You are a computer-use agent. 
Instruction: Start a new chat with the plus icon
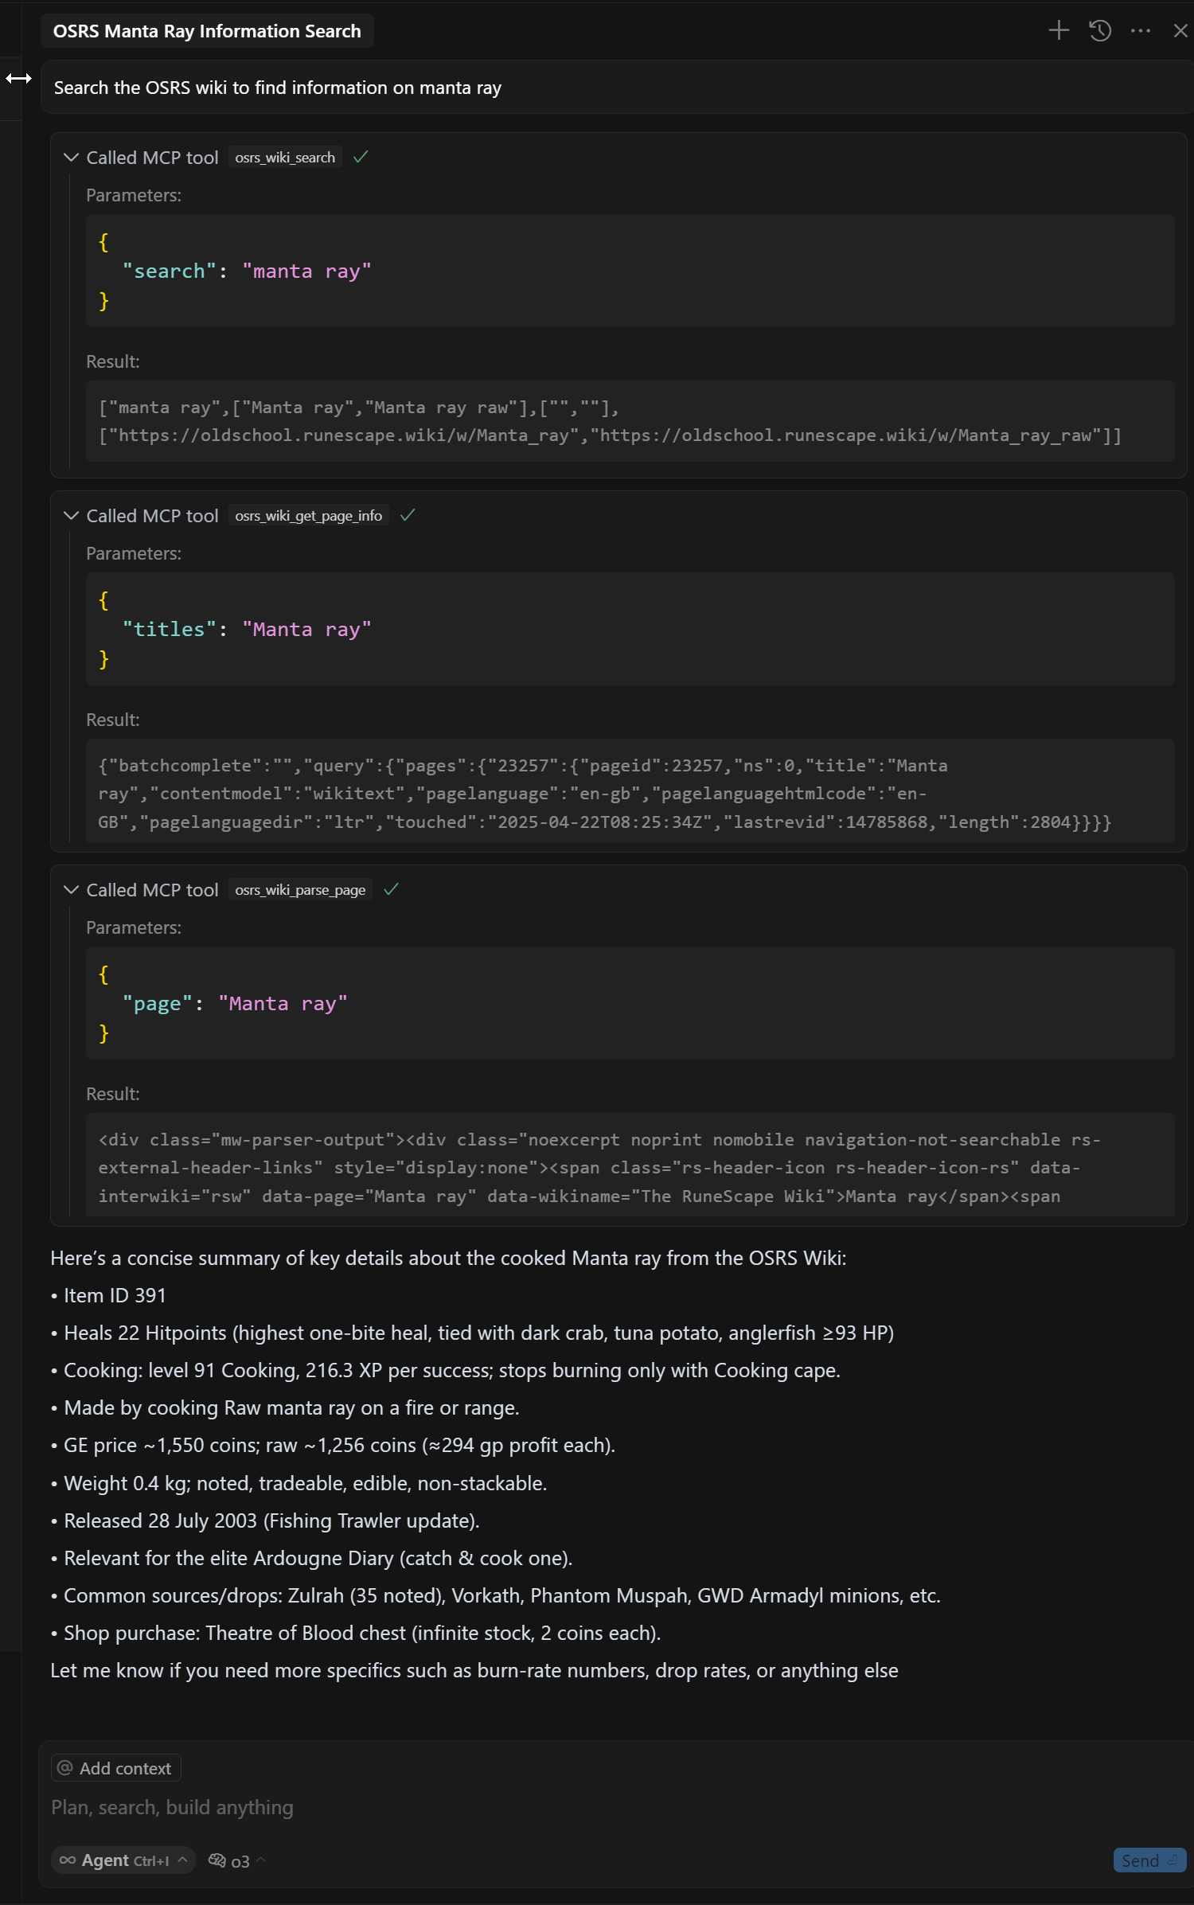(x=1058, y=31)
